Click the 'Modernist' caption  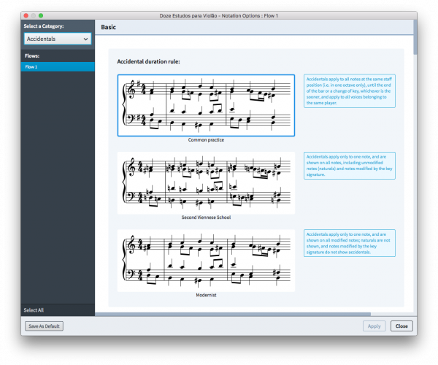coord(206,295)
